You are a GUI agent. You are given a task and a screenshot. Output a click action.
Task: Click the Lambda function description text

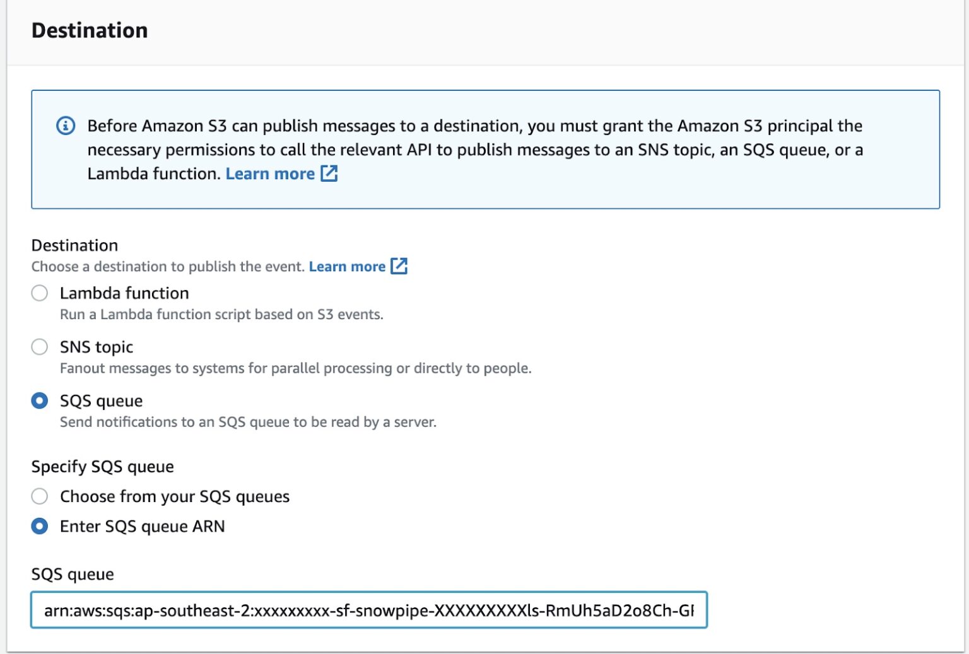coord(221,313)
